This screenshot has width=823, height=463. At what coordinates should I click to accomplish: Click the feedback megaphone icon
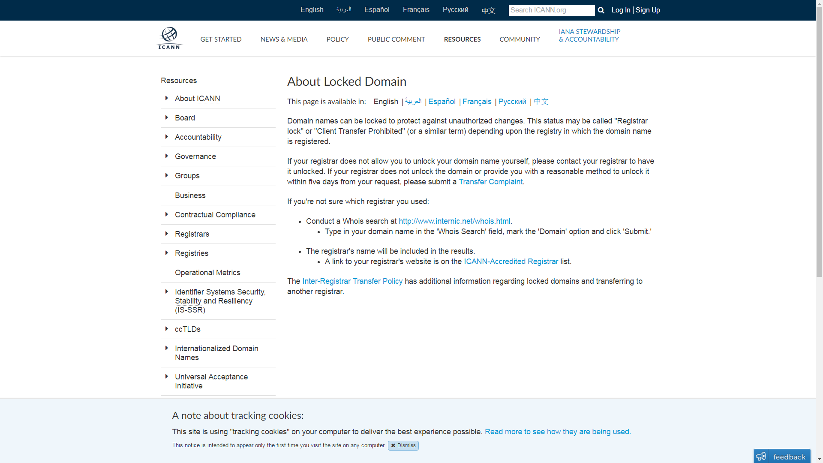coord(761,456)
